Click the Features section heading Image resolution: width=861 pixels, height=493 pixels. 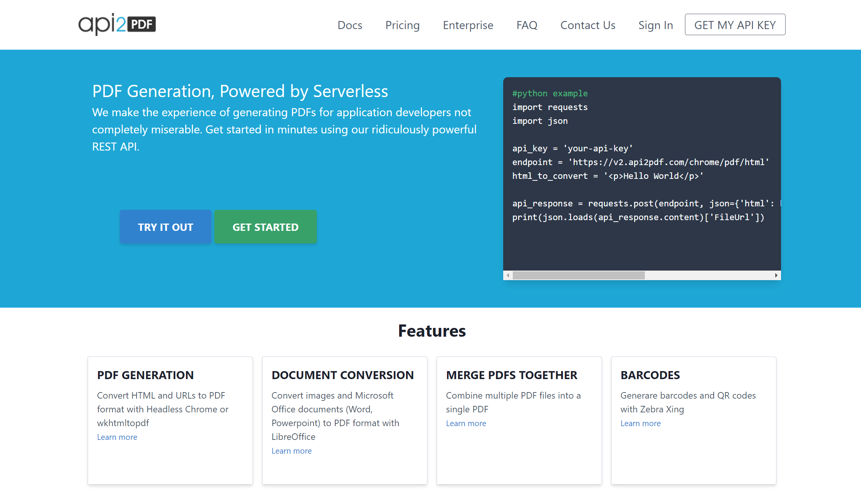[x=432, y=331]
